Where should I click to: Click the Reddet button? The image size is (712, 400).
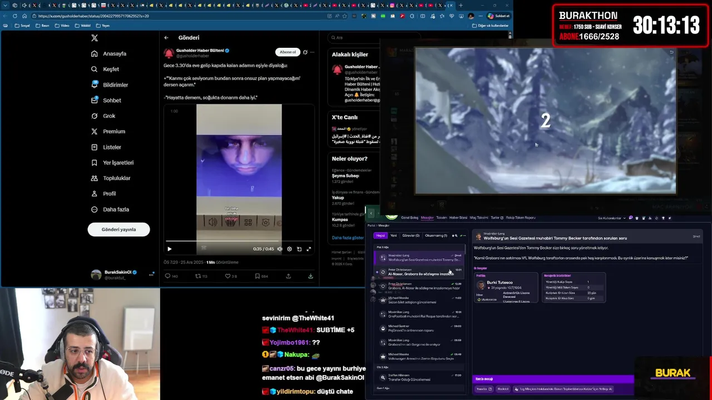click(503, 389)
